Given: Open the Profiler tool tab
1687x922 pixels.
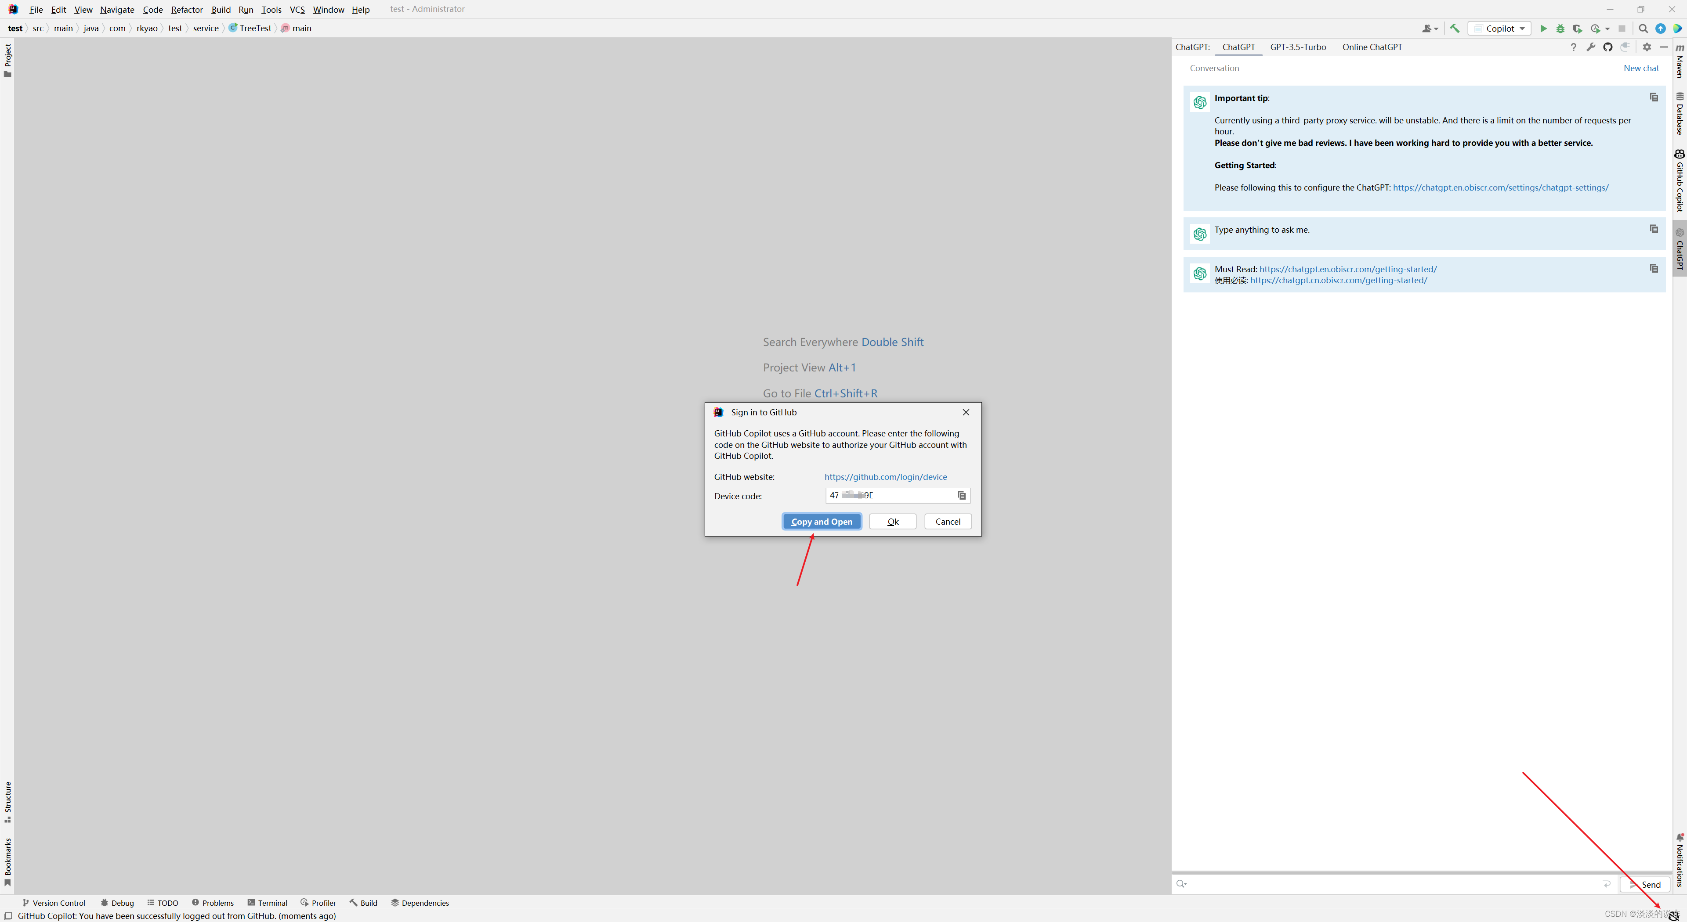Looking at the screenshot, I should [318, 903].
